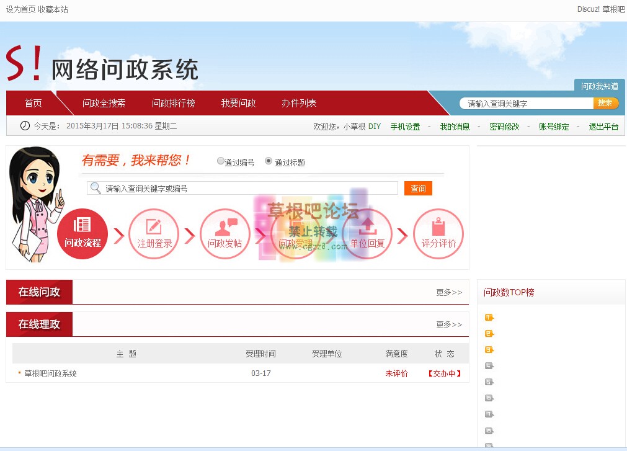
Task: Click the 问政流程 circular icon
Action: pyautogui.click(x=82, y=234)
